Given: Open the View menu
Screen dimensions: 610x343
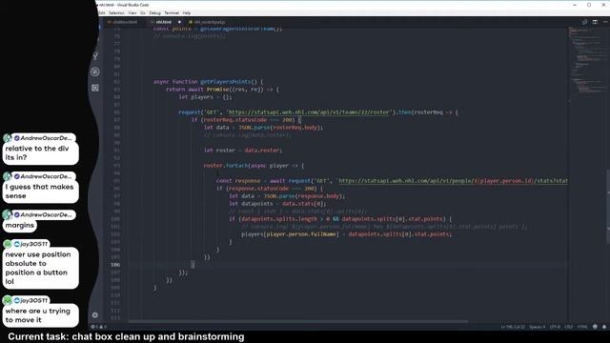Looking at the screenshot, I should 132,12.
